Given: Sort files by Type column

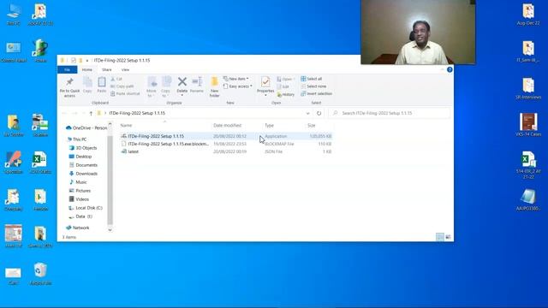Looking at the screenshot, I should click(x=269, y=126).
